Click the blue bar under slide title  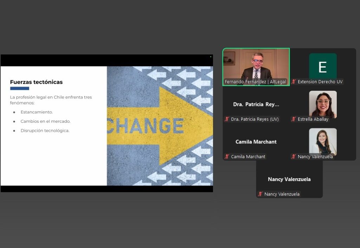(x=20, y=88)
